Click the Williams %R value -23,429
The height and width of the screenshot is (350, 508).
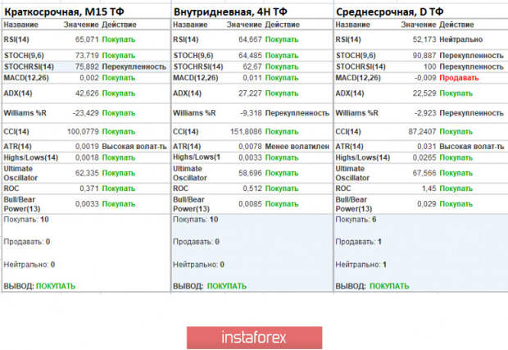tap(85, 113)
